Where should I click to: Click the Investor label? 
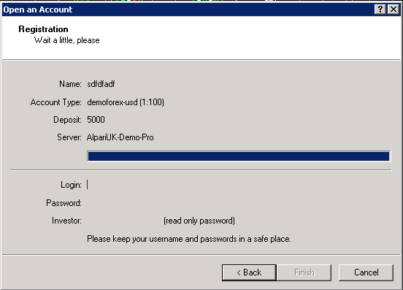(x=66, y=221)
